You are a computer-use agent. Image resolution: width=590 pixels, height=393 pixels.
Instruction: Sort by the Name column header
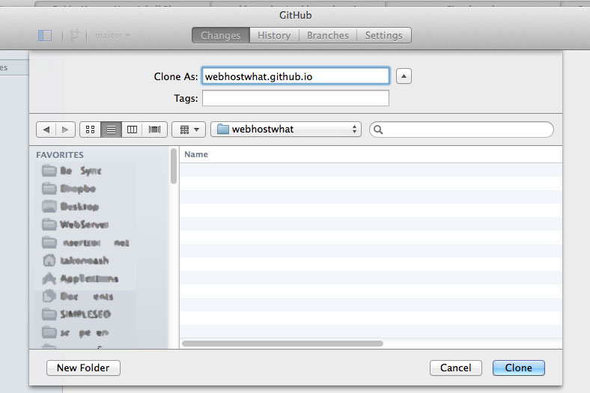(196, 154)
